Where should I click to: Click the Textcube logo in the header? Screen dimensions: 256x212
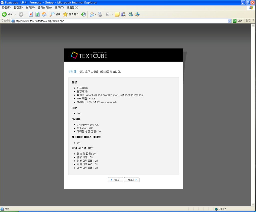click(x=89, y=55)
